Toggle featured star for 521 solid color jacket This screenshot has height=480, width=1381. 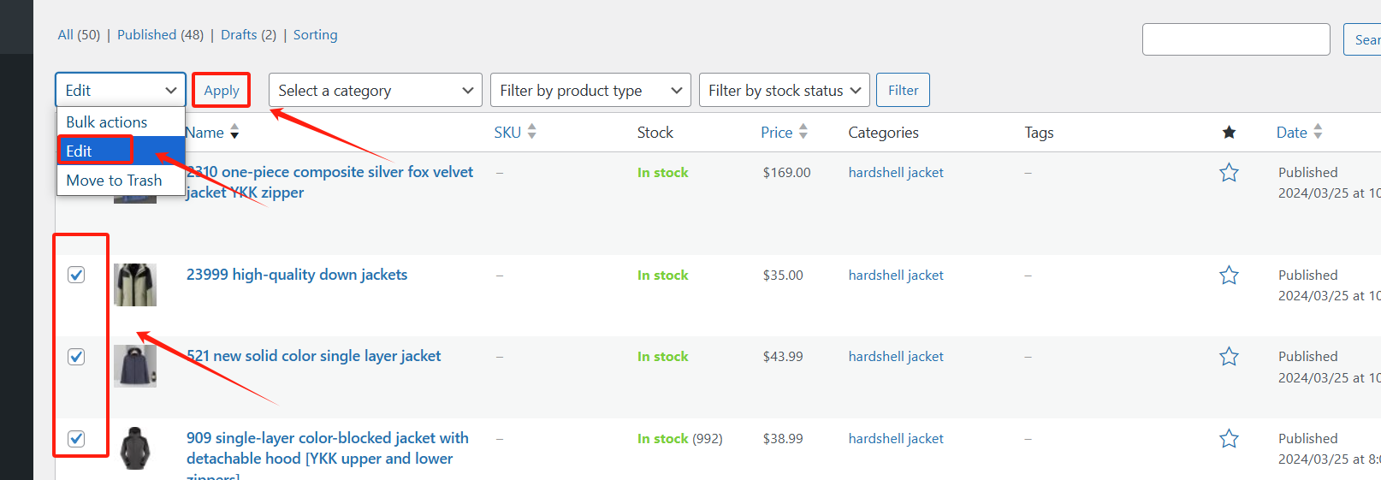click(x=1229, y=357)
